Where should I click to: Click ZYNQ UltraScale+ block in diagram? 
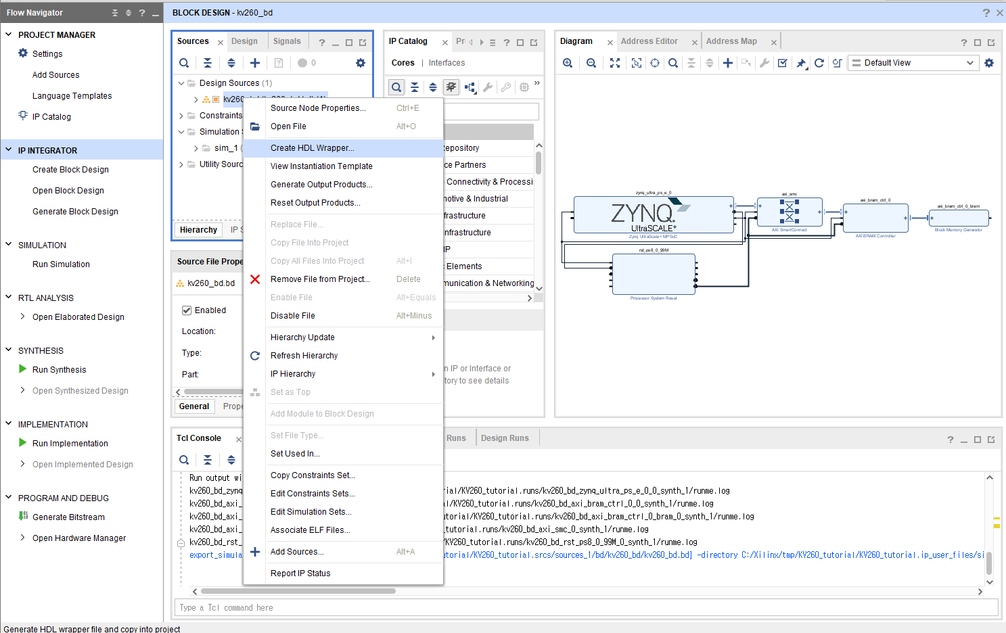tap(654, 215)
